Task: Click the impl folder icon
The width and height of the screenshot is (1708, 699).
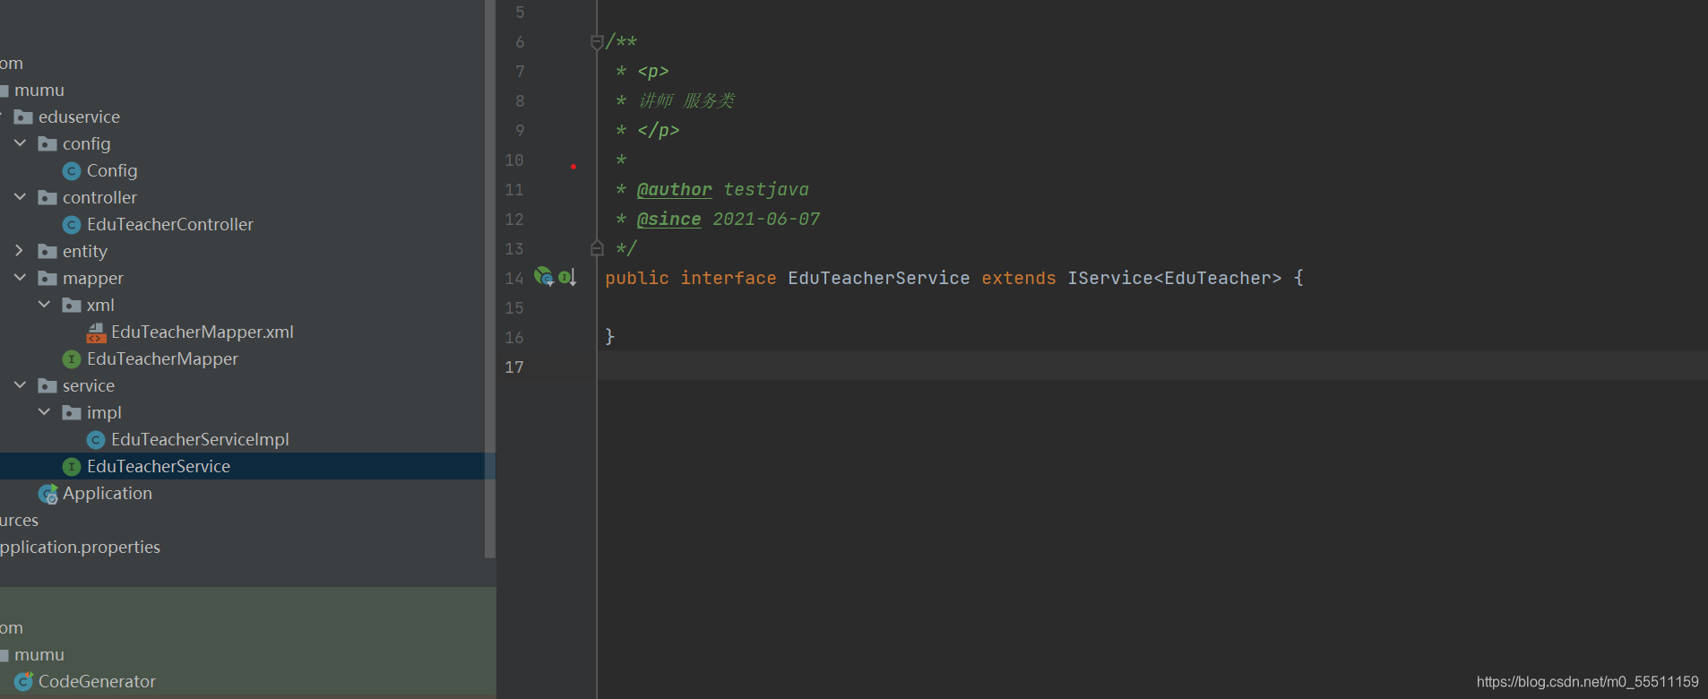Action: 72,413
